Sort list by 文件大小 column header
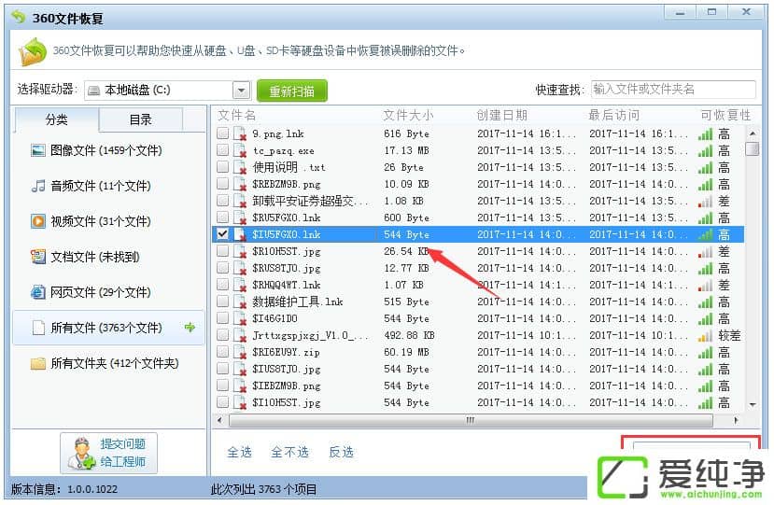 click(408, 115)
